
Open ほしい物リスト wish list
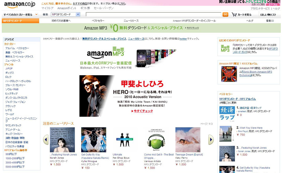point(268,15)
